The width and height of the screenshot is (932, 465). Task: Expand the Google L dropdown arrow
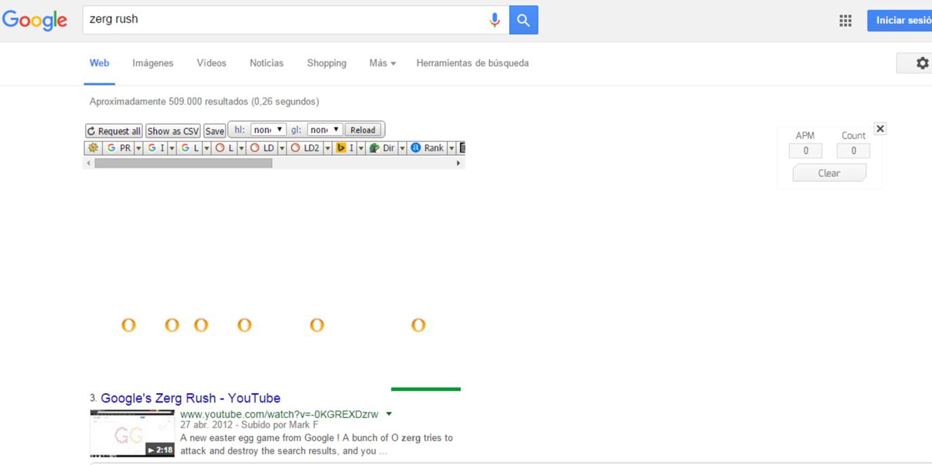[x=206, y=147]
